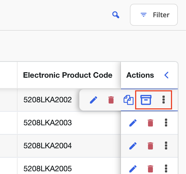This screenshot has width=186, height=174.
Task: Select the code 5208LKA2004
Action: (x=48, y=146)
